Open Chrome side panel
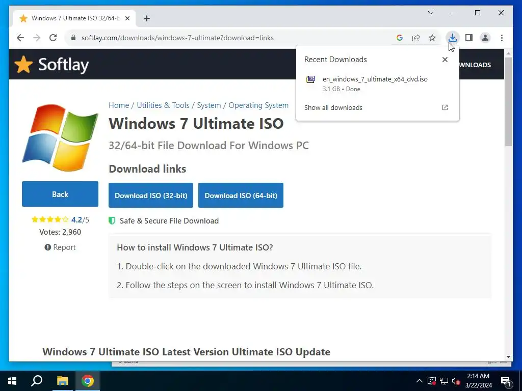This screenshot has width=522, height=391. click(469, 38)
